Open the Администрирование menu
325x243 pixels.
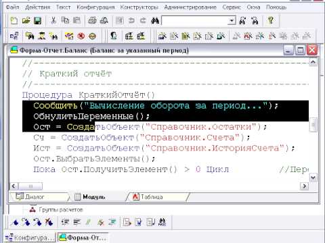[190, 7]
